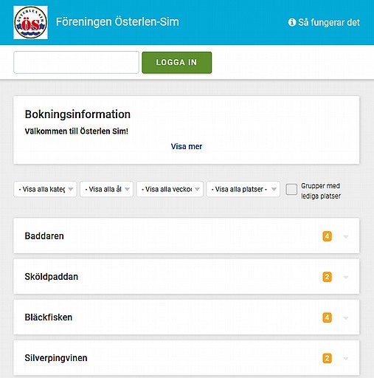Click the orange 2 badge on Silverpingvinen
374x378 pixels.
(x=327, y=358)
